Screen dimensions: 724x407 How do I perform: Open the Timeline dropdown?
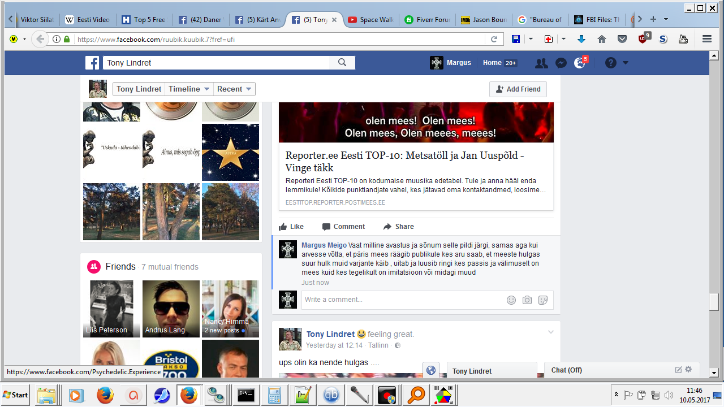tap(189, 89)
